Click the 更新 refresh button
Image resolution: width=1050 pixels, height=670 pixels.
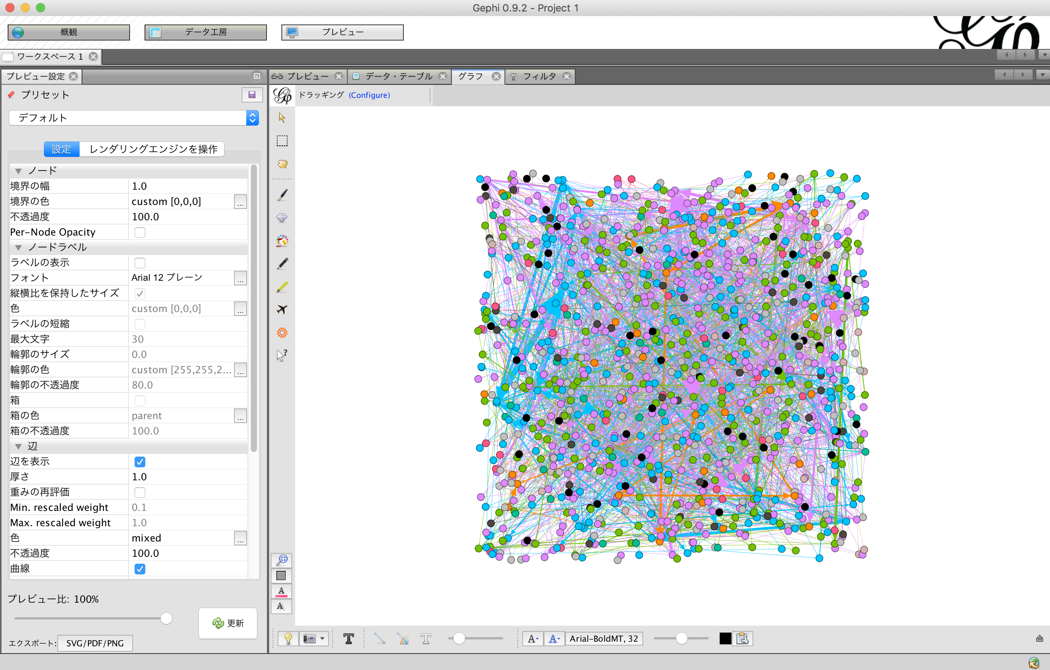coord(228,623)
